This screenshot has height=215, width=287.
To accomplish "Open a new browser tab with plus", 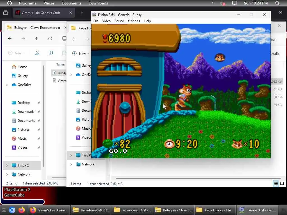I will click(x=81, y=13).
